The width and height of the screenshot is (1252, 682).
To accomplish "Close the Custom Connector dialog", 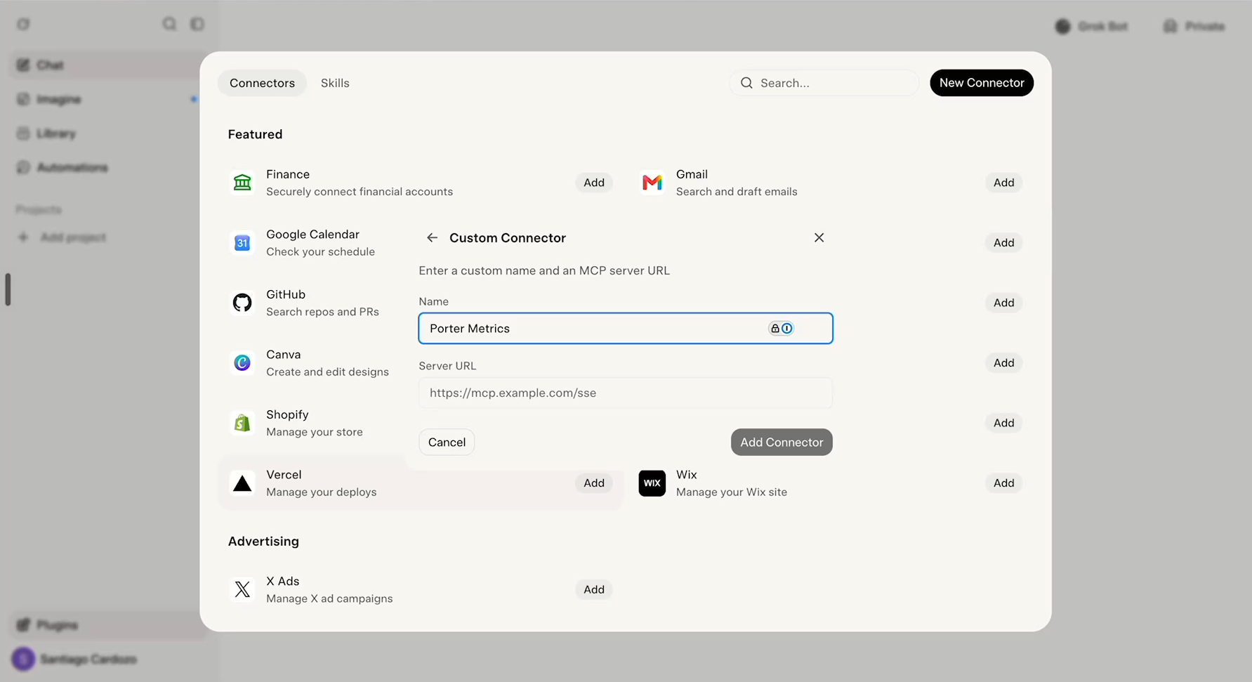I will [819, 238].
